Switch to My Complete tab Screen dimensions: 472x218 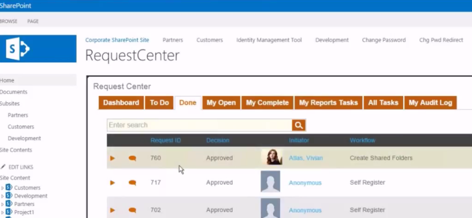pos(267,103)
